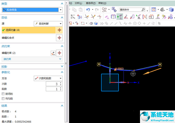Click point picker beside 选择对象

click(59, 30)
